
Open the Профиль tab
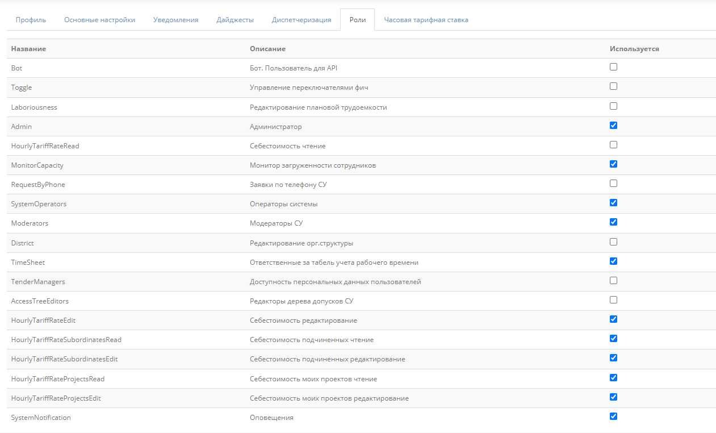pyautogui.click(x=31, y=20)
